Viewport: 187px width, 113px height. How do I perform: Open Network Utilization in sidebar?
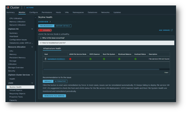pos(17,25)
